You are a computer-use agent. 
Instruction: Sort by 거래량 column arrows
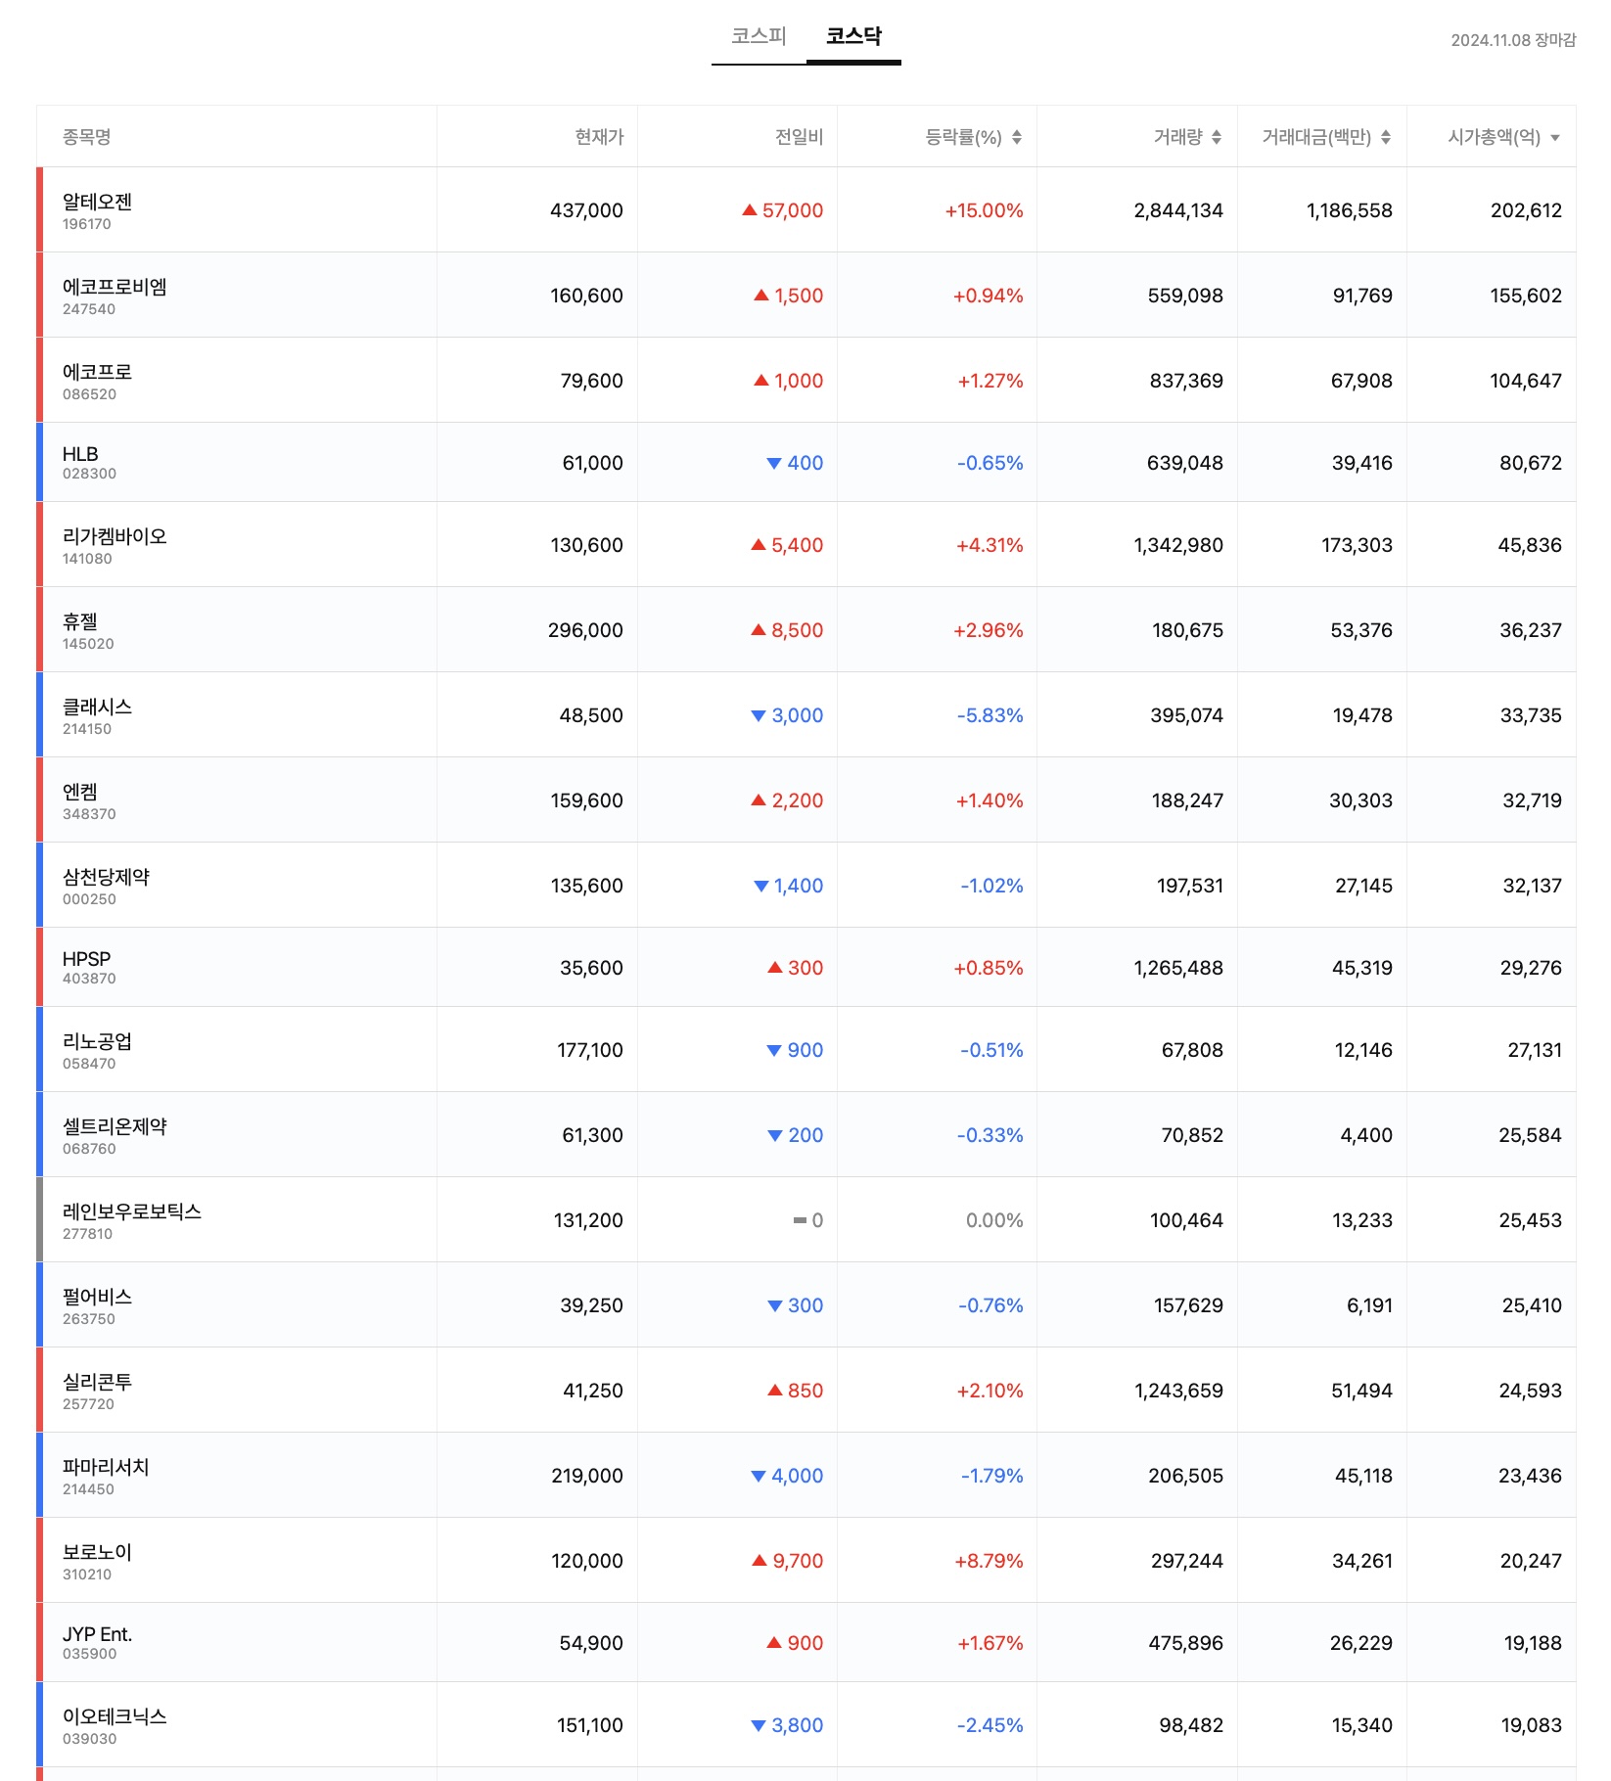(x=1217, y=137)
